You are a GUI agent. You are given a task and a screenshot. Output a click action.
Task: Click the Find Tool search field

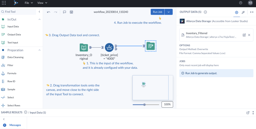coord(18,12)
